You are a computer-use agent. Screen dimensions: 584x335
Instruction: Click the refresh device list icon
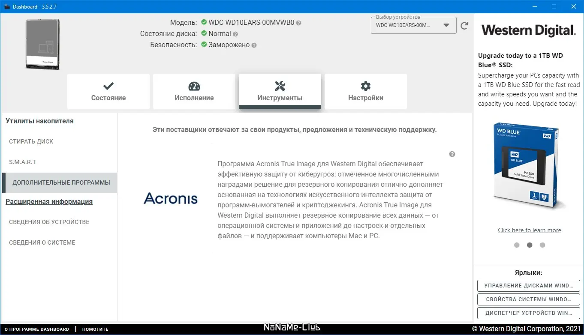[x=464, y=26]
